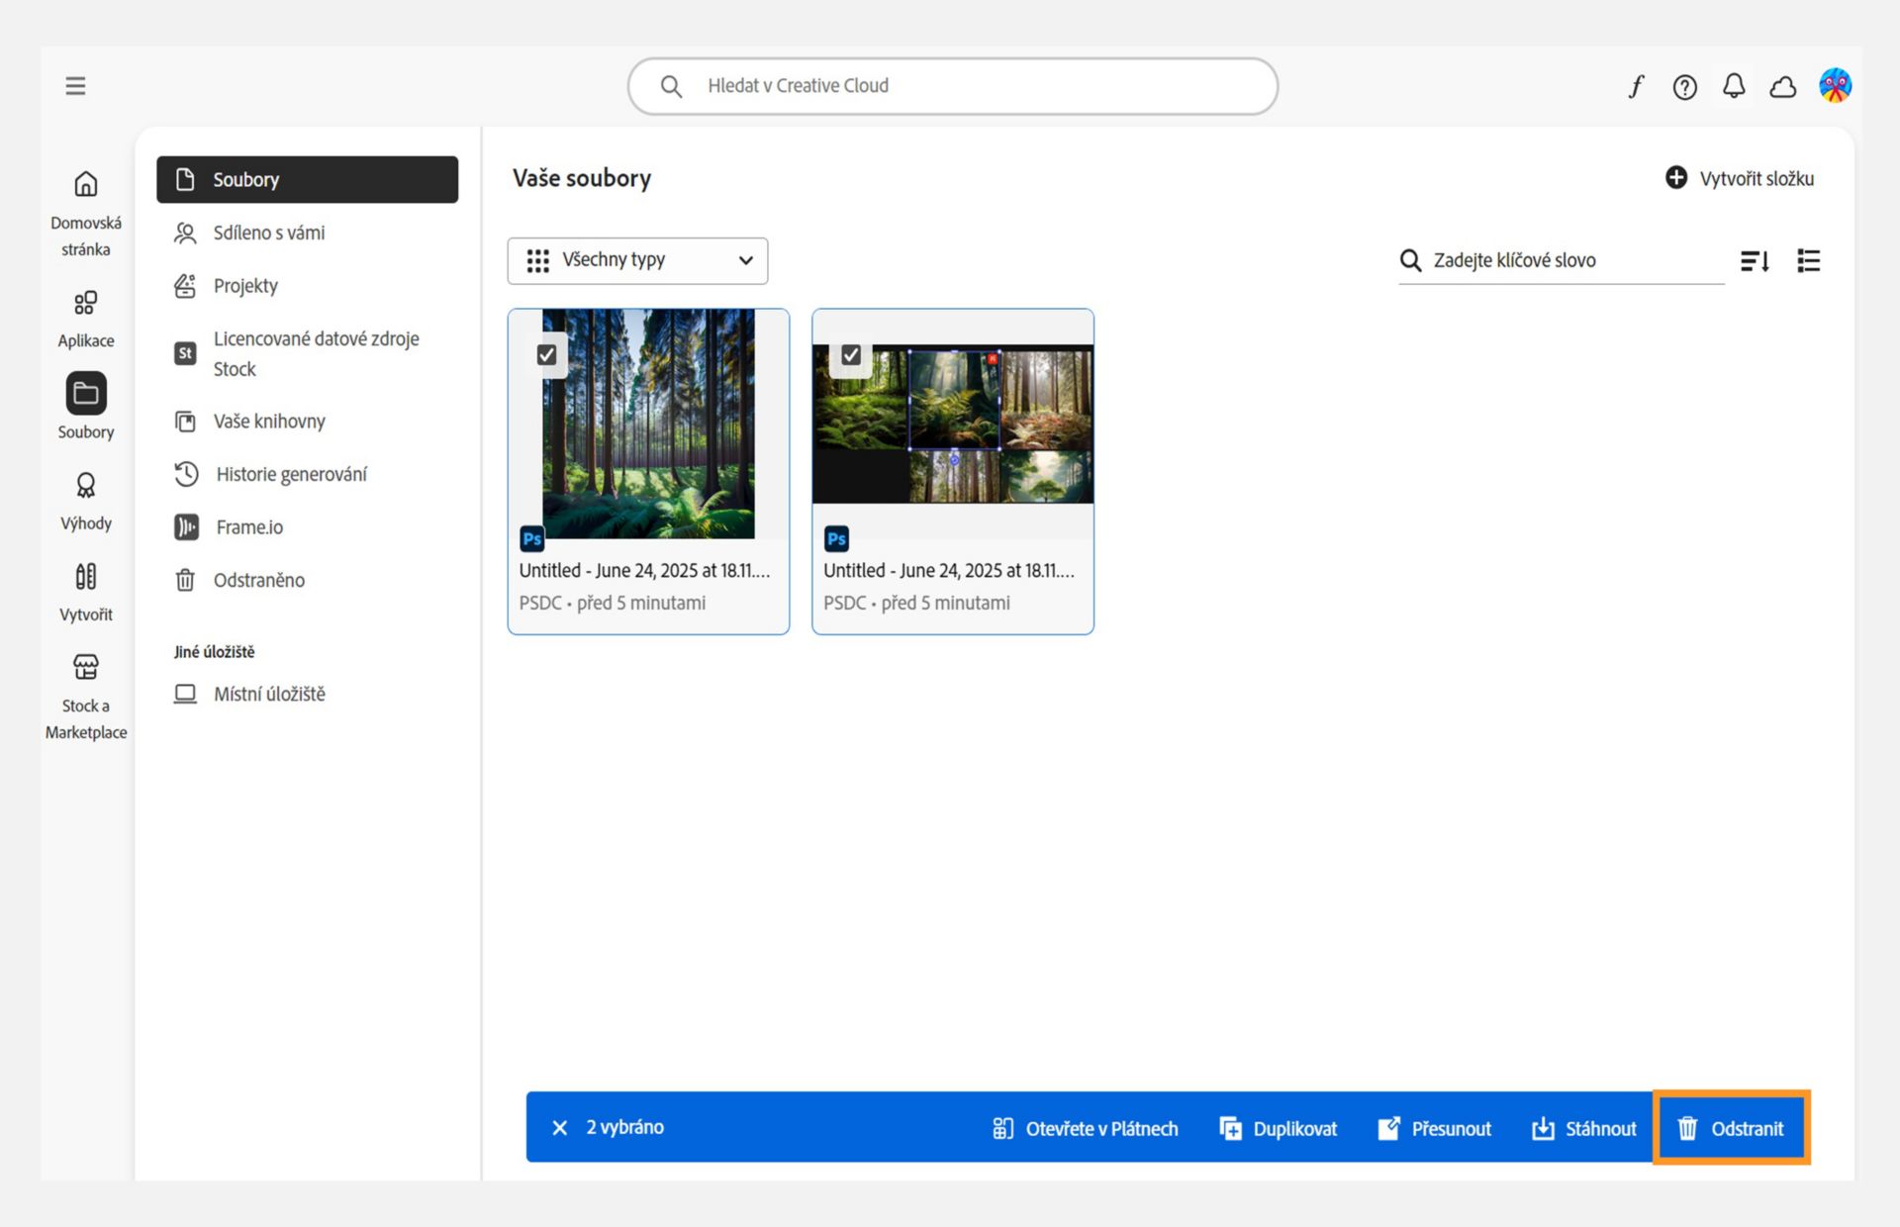Click Otevřete v Plátnech button
The height and width of the screenshot is (1227, 1900).
point(1085,1128)
